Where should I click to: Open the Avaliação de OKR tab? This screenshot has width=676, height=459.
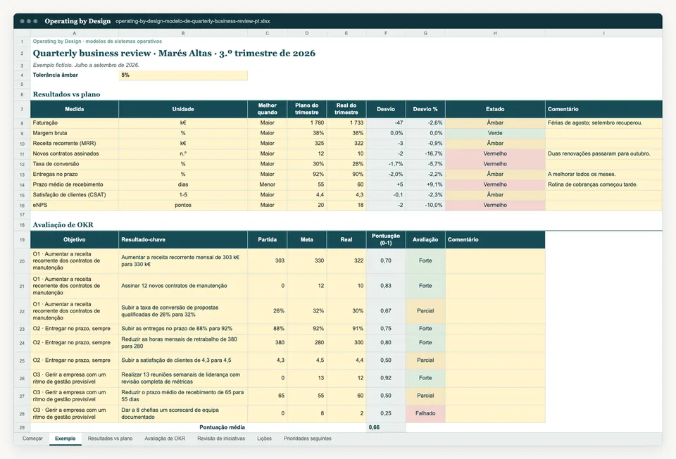165,439
